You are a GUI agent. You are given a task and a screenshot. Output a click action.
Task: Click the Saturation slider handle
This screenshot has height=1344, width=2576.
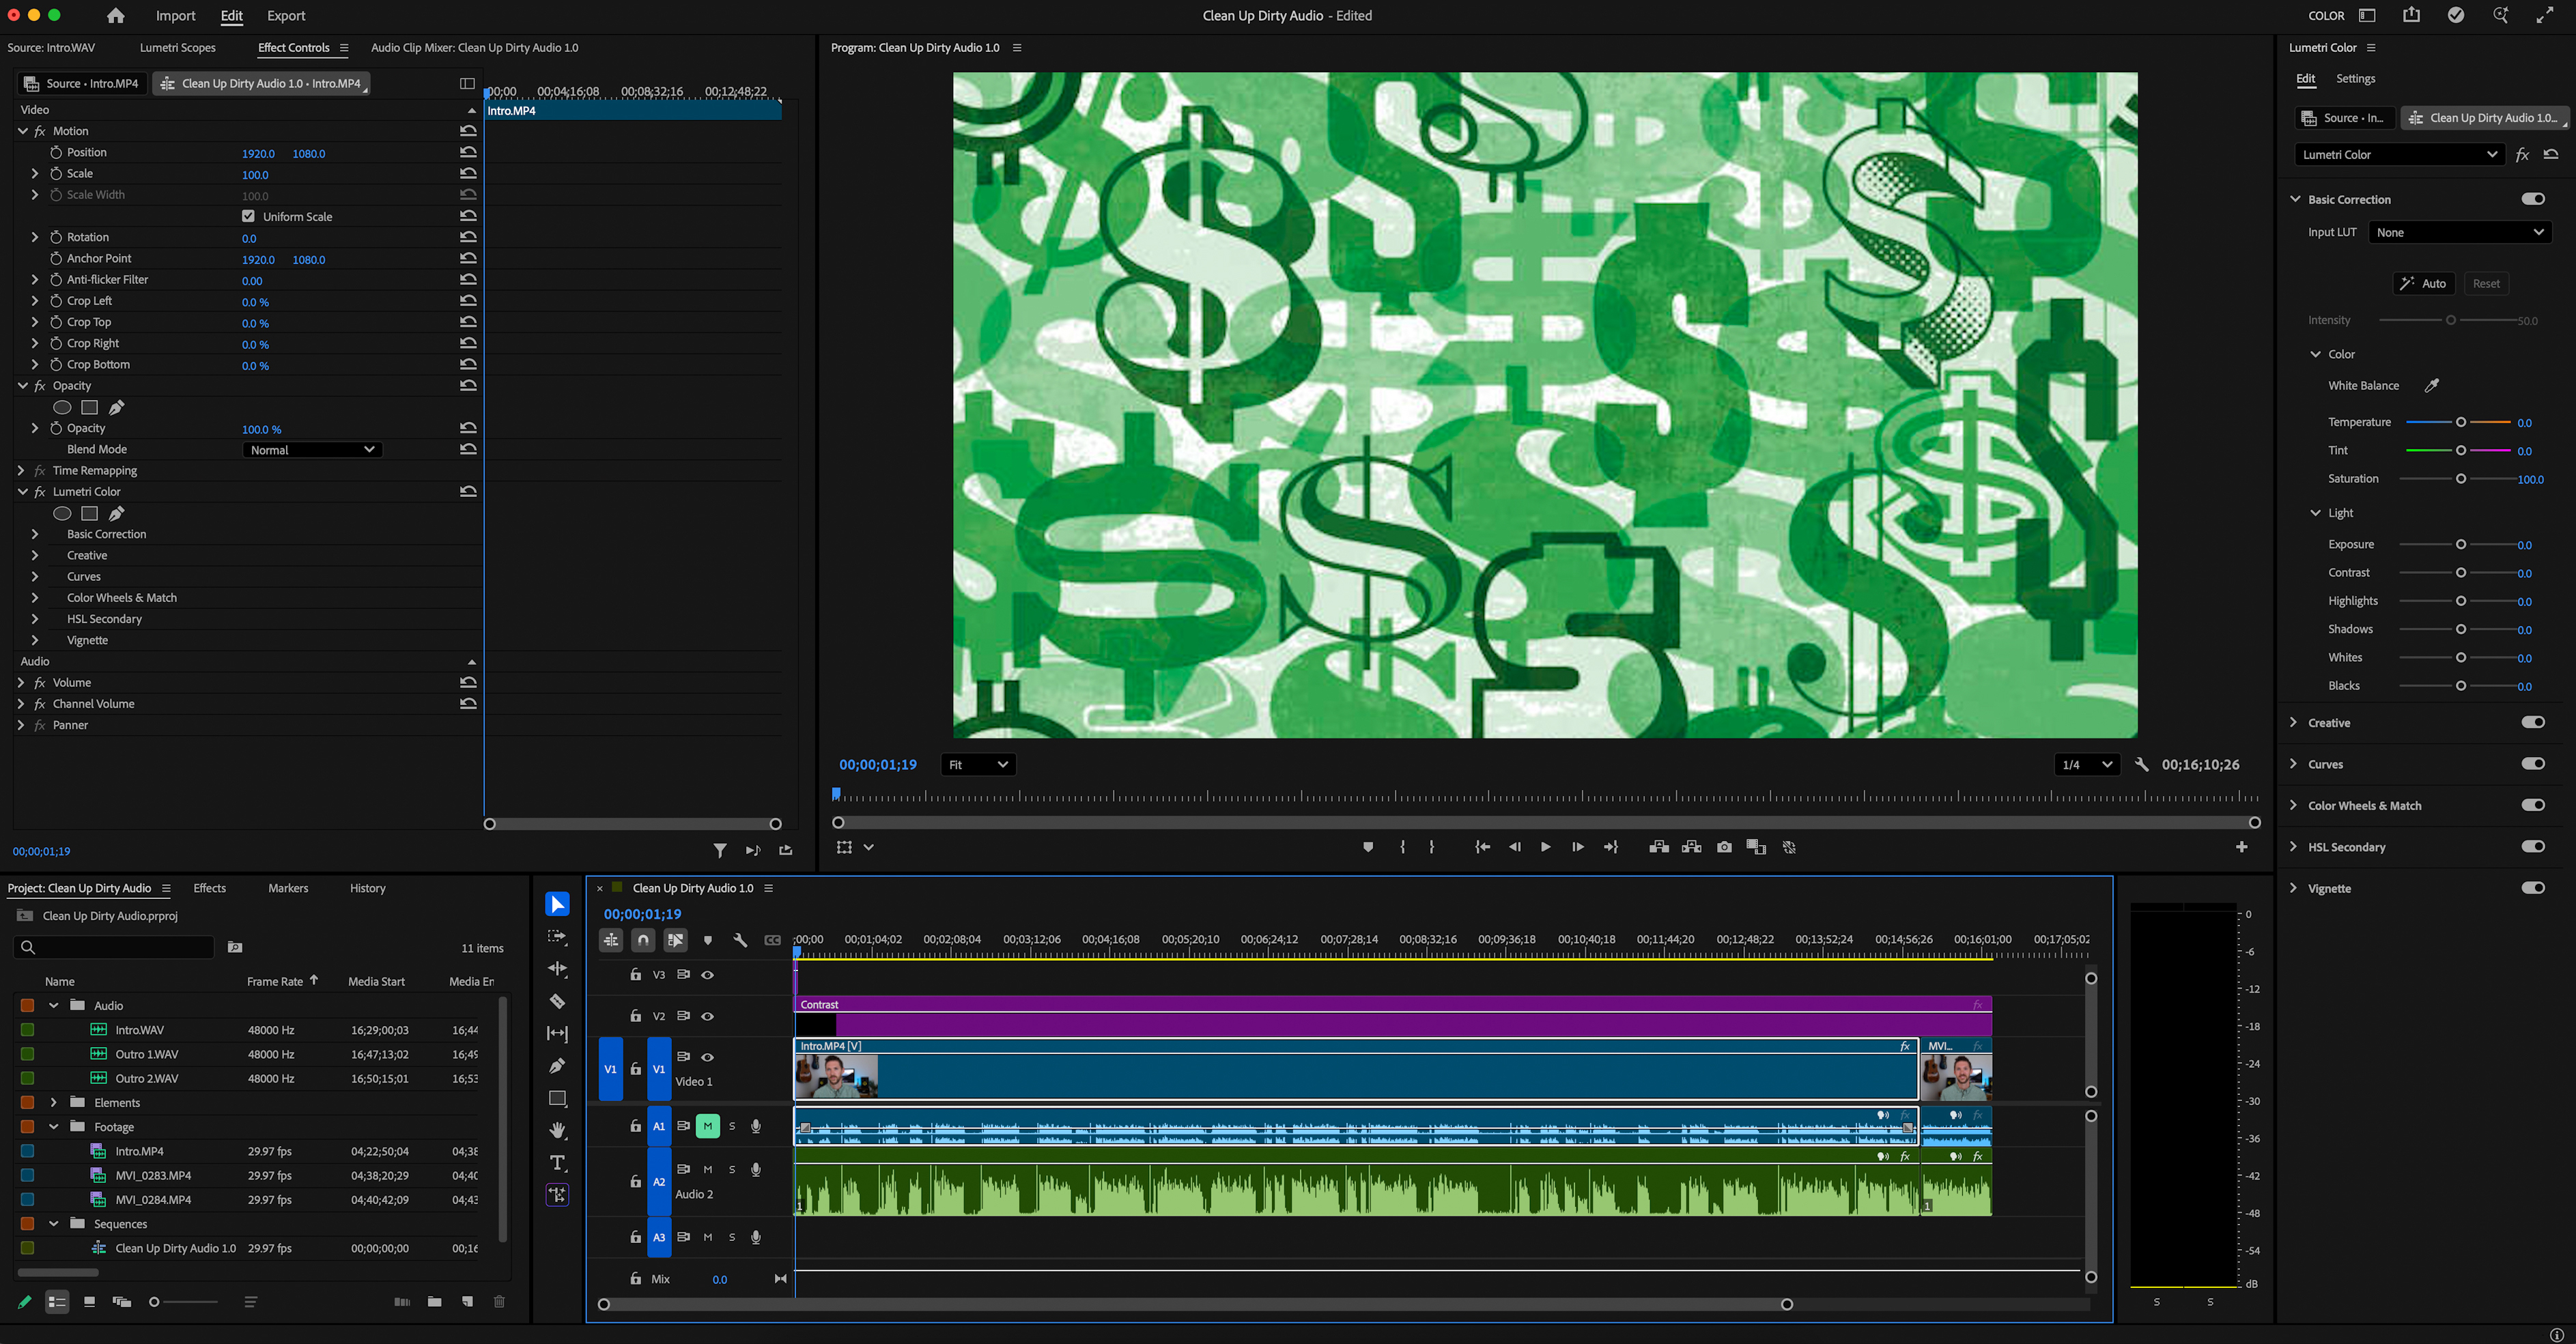point(2461,479)
